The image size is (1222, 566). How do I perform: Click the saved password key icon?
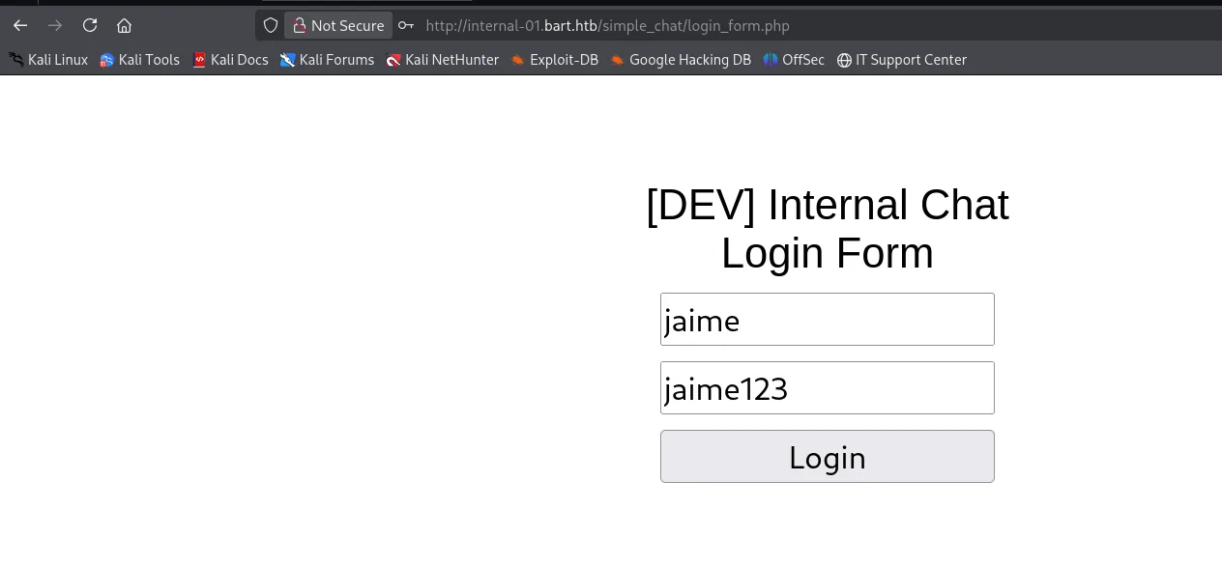pos(406,25)
